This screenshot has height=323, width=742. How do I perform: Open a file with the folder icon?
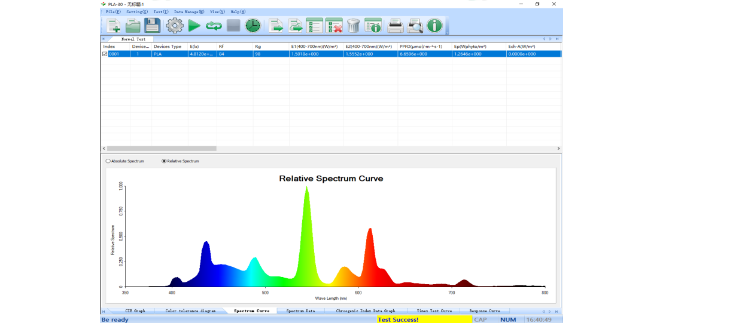point(133,25)
